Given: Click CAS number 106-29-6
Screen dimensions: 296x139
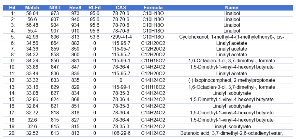Looking at the screenshot, I should tap(121, 133).
